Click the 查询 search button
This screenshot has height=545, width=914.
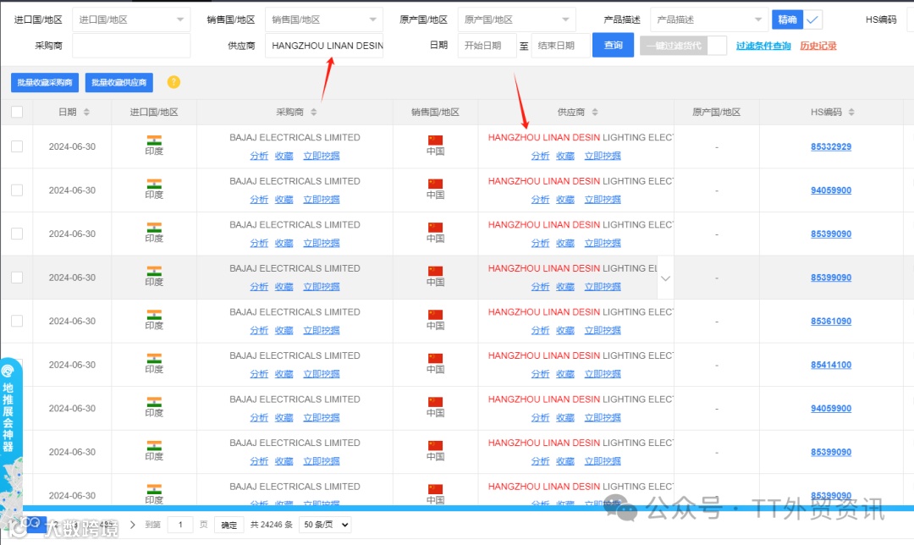(x=614, y=45)
